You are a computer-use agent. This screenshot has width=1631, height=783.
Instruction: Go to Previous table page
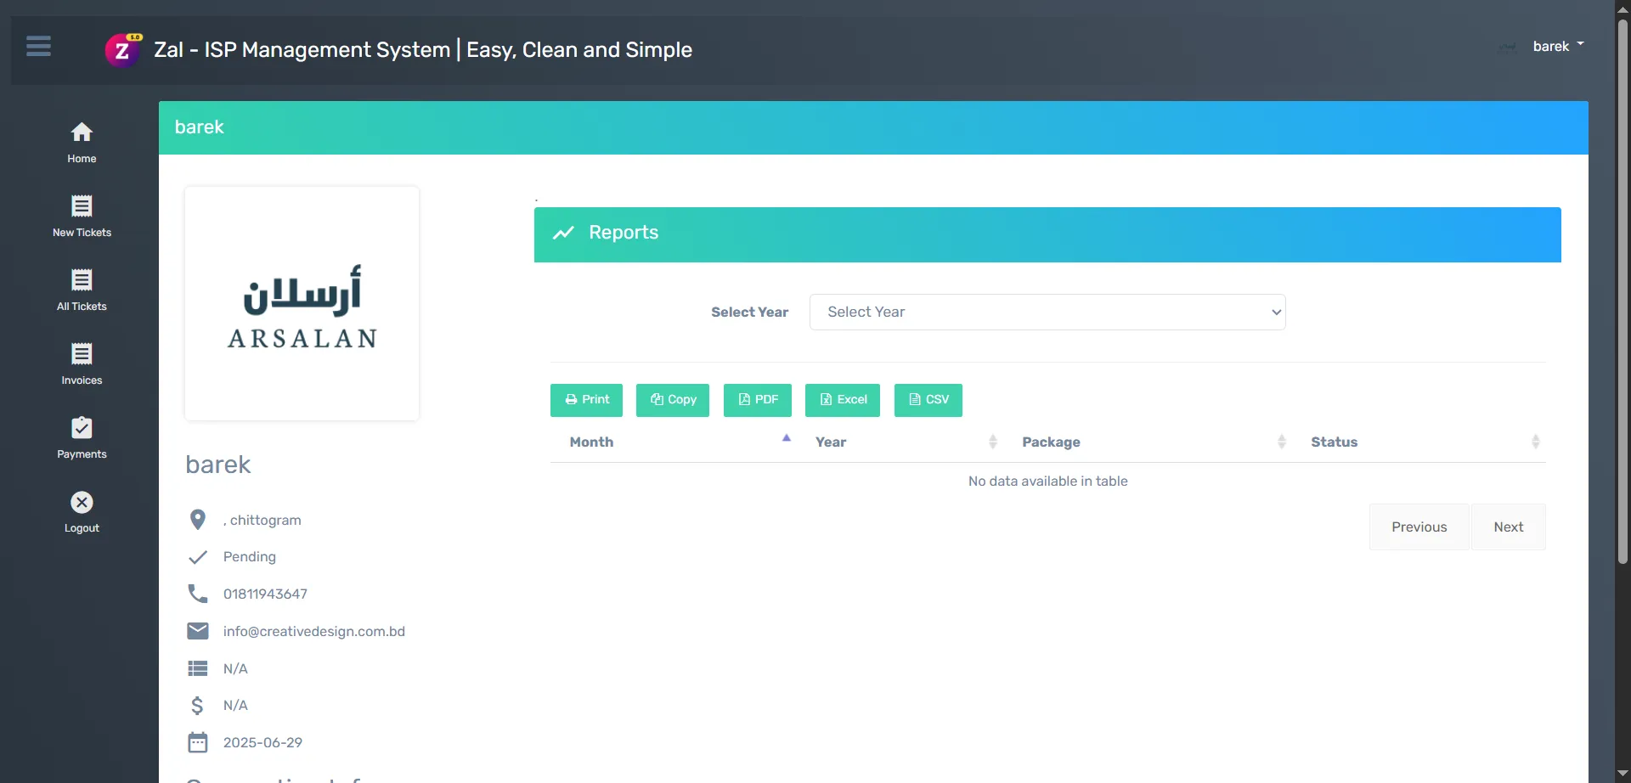coord(1419,527)
